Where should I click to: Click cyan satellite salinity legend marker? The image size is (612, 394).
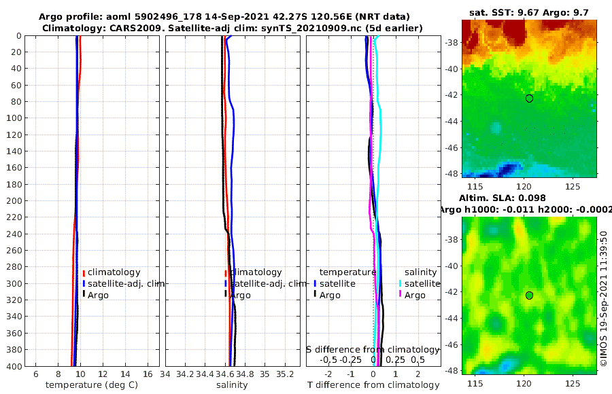point(400,283)
